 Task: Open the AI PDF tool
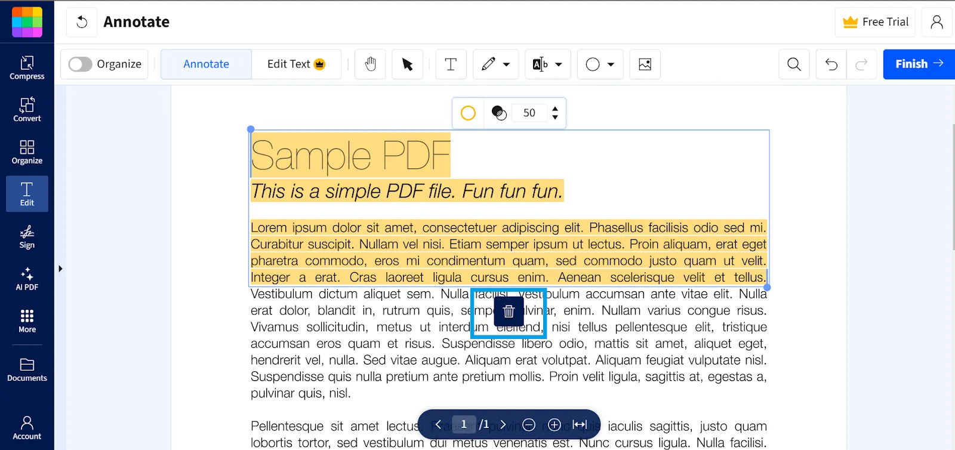[x=27, y=279]
